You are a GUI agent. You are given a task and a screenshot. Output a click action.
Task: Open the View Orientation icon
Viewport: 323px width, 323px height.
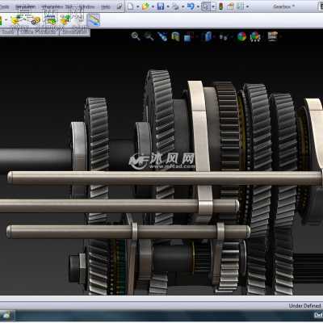click(x=188, y=36)
